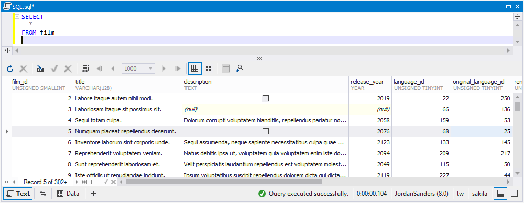Viewport: 524px width, 203px height.
Task: Append a new record with plus
Action: 91,182
